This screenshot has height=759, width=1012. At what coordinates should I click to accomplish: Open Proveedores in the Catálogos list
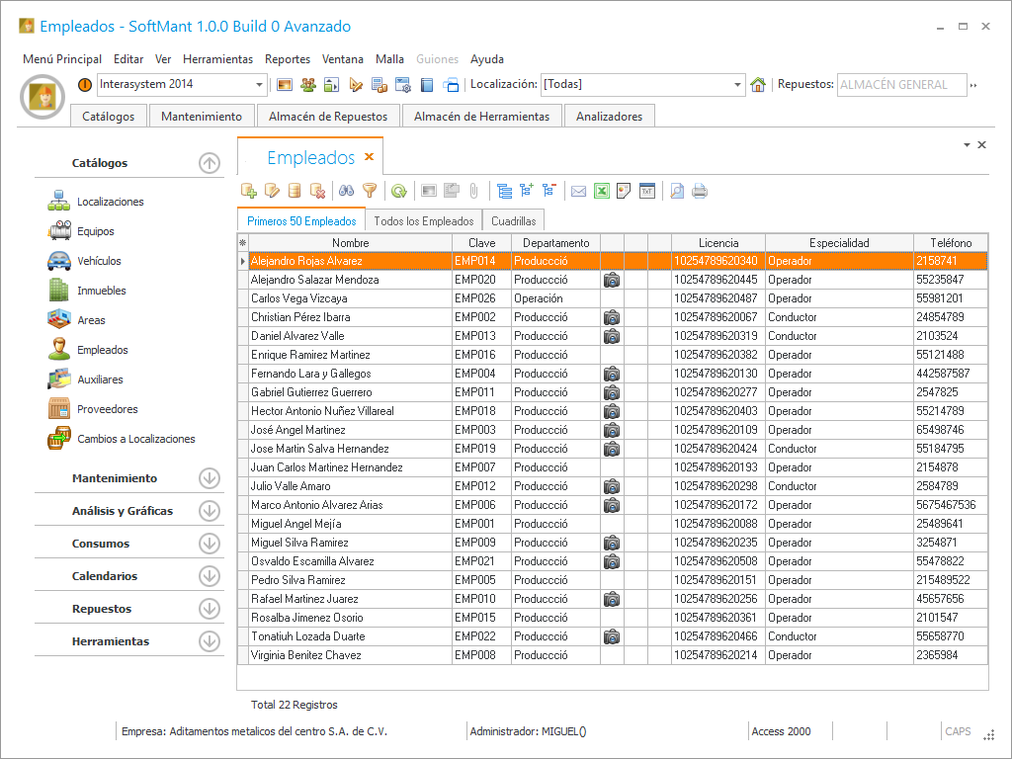pyautogui.click(x=107, y=409)
